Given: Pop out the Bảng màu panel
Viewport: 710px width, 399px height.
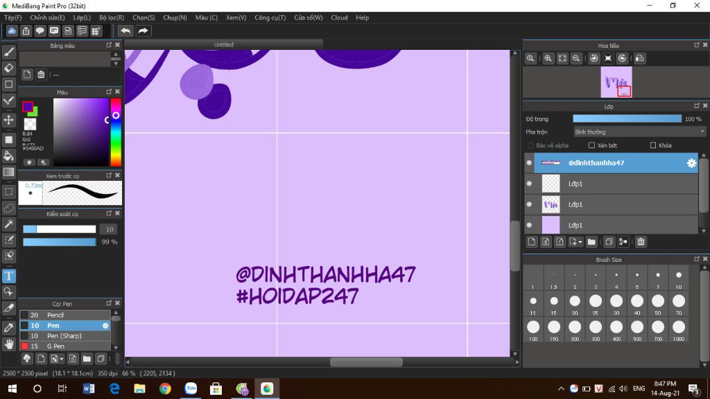Looking at the screenshot, I should [x=109, y=45].
